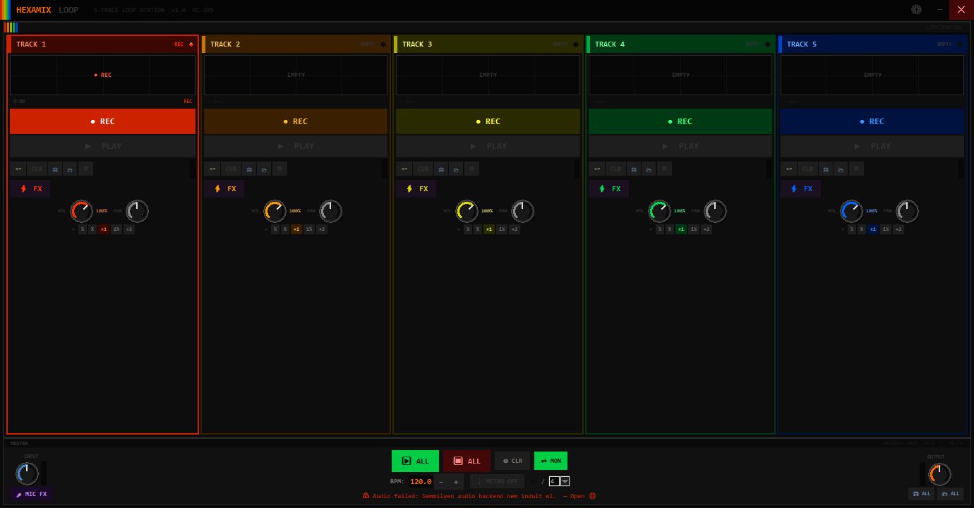Open Track 5 FX lightning panel
Image resolution: width=974 pixels, height=508 pixels.
click(801, 189)
